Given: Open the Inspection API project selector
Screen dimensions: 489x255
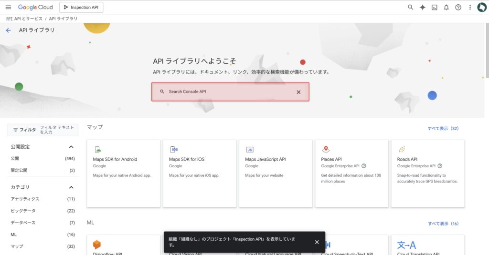Looking at the screenshot, I should [81, 7].
